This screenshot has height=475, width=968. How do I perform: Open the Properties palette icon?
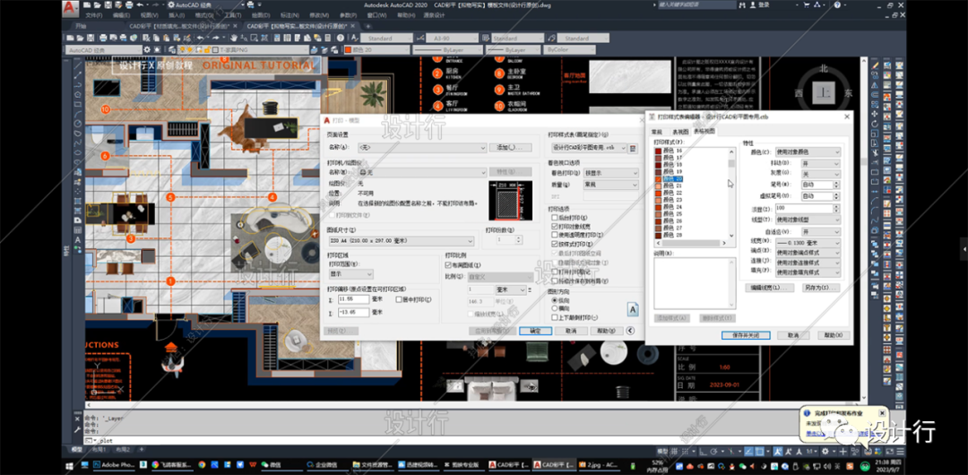(x=277, y=38)
